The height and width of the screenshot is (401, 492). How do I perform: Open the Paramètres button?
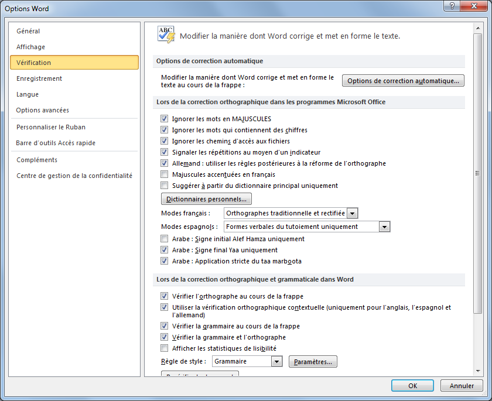click(x=313, y=362)
